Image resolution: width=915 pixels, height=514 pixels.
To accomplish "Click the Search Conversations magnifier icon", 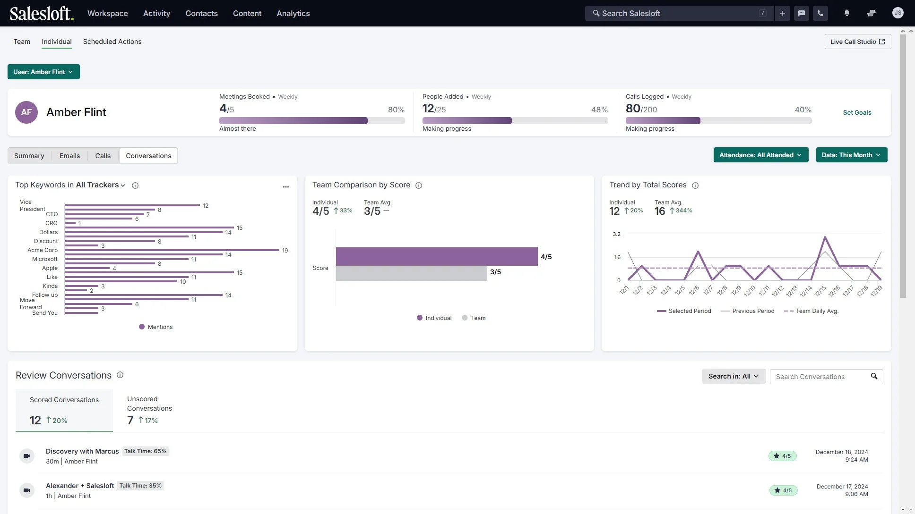I will coord(874,376).
